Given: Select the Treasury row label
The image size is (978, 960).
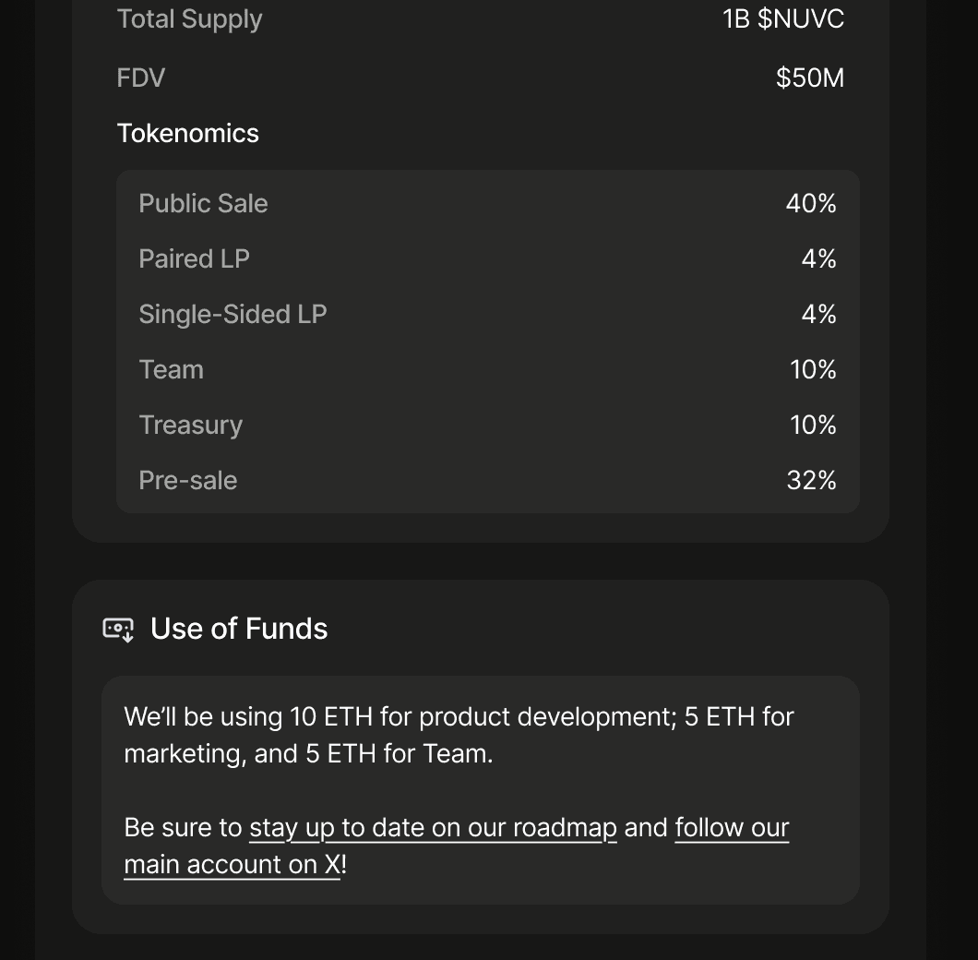Looking at the screenshot, I should tap(190, 425).
